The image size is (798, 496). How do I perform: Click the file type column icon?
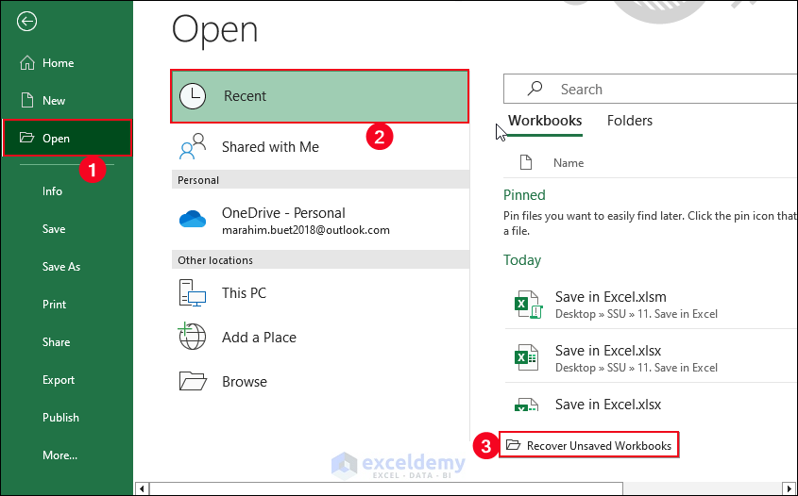526,162
